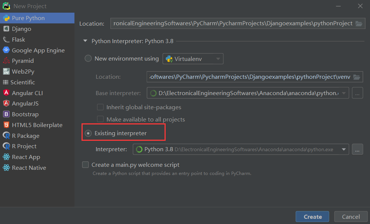This screenshot has height=224, width=370.
Task: Click the React App icon
Action: pyautogui.click(x=6, y=157)
